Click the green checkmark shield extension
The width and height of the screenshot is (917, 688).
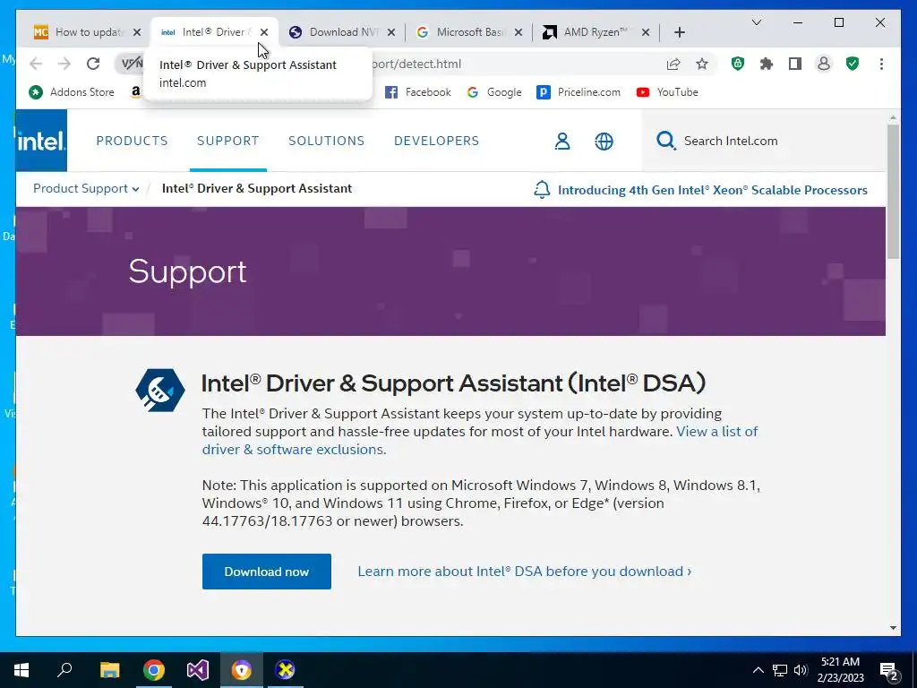853,64
